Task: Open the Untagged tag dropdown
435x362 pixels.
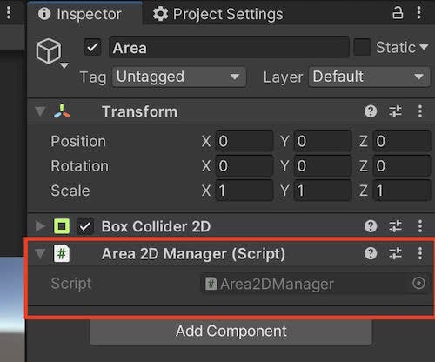Action: click(179, 77)
